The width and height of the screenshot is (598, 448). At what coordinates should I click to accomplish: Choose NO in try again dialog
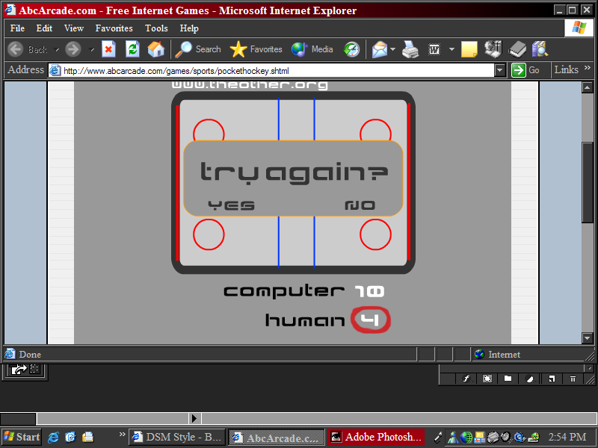360,205
